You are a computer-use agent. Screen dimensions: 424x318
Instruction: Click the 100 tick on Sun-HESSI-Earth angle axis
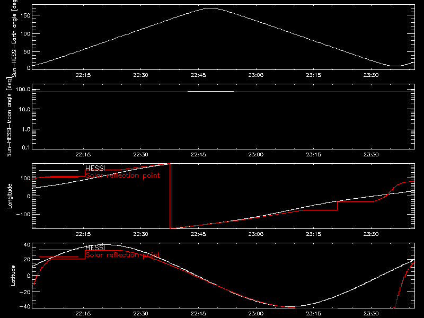tap(25, 33)
